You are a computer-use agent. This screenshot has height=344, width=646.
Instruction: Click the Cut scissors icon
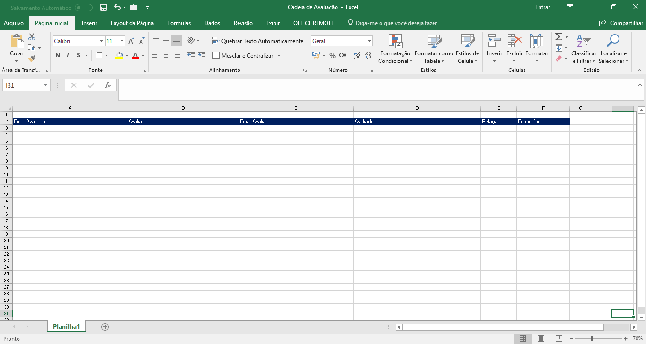point(32,37)
